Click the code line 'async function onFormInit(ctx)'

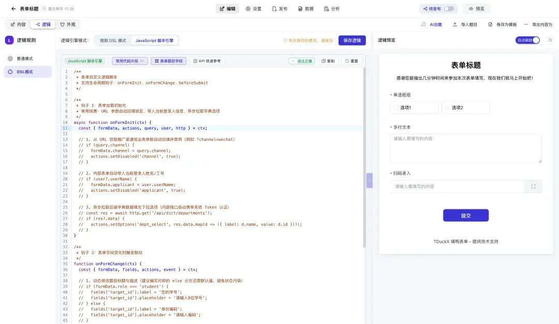pos(112,122)
